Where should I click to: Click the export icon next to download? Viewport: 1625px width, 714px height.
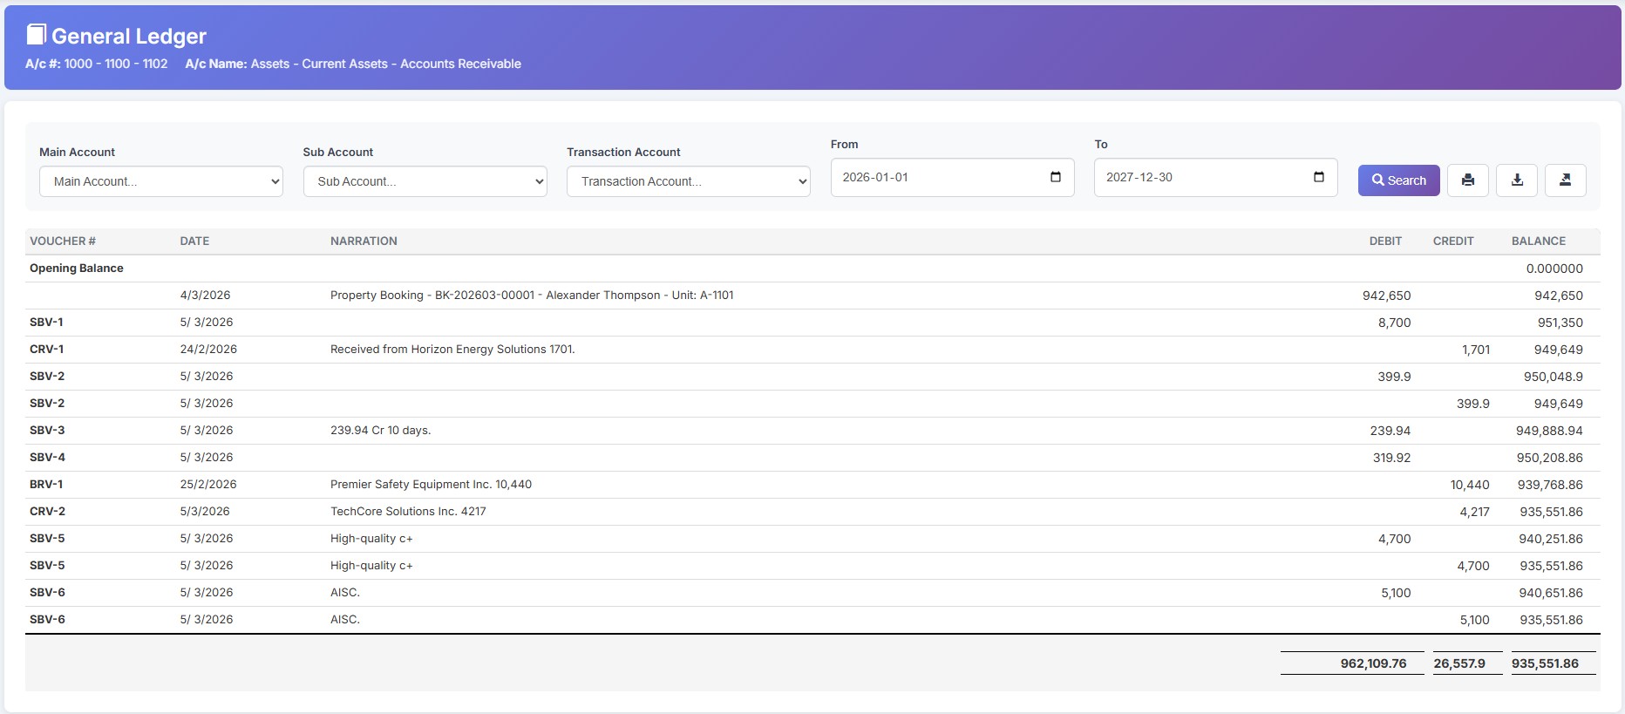pyautogui.click(x=1565, y=180)
